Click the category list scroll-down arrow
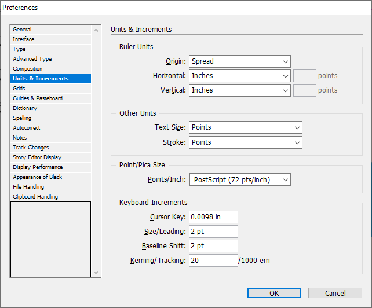This screenshot has width=372, height=308. (x=96, y=273)
